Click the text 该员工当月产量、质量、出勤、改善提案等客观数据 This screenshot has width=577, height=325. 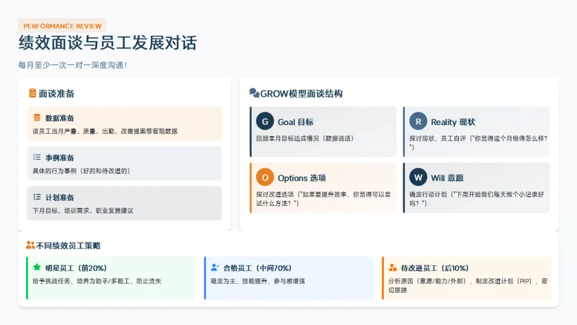(105, 131)
